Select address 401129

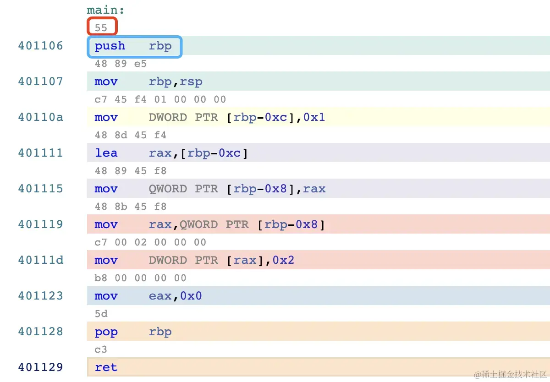pos(41,367)
